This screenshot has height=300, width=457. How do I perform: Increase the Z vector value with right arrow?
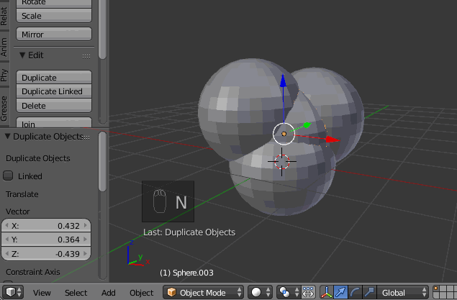(x=86, y=253)
